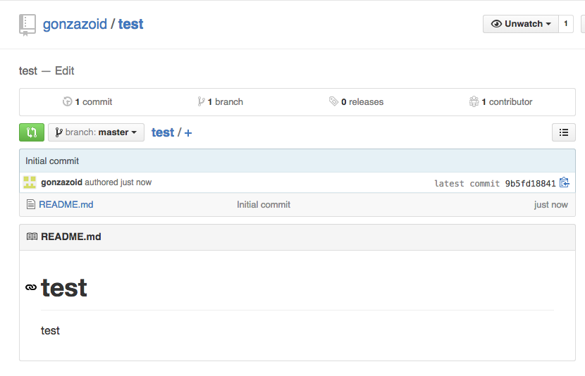Click the Edit description link
The image size is (585, 376).
(x=65, y=71)
